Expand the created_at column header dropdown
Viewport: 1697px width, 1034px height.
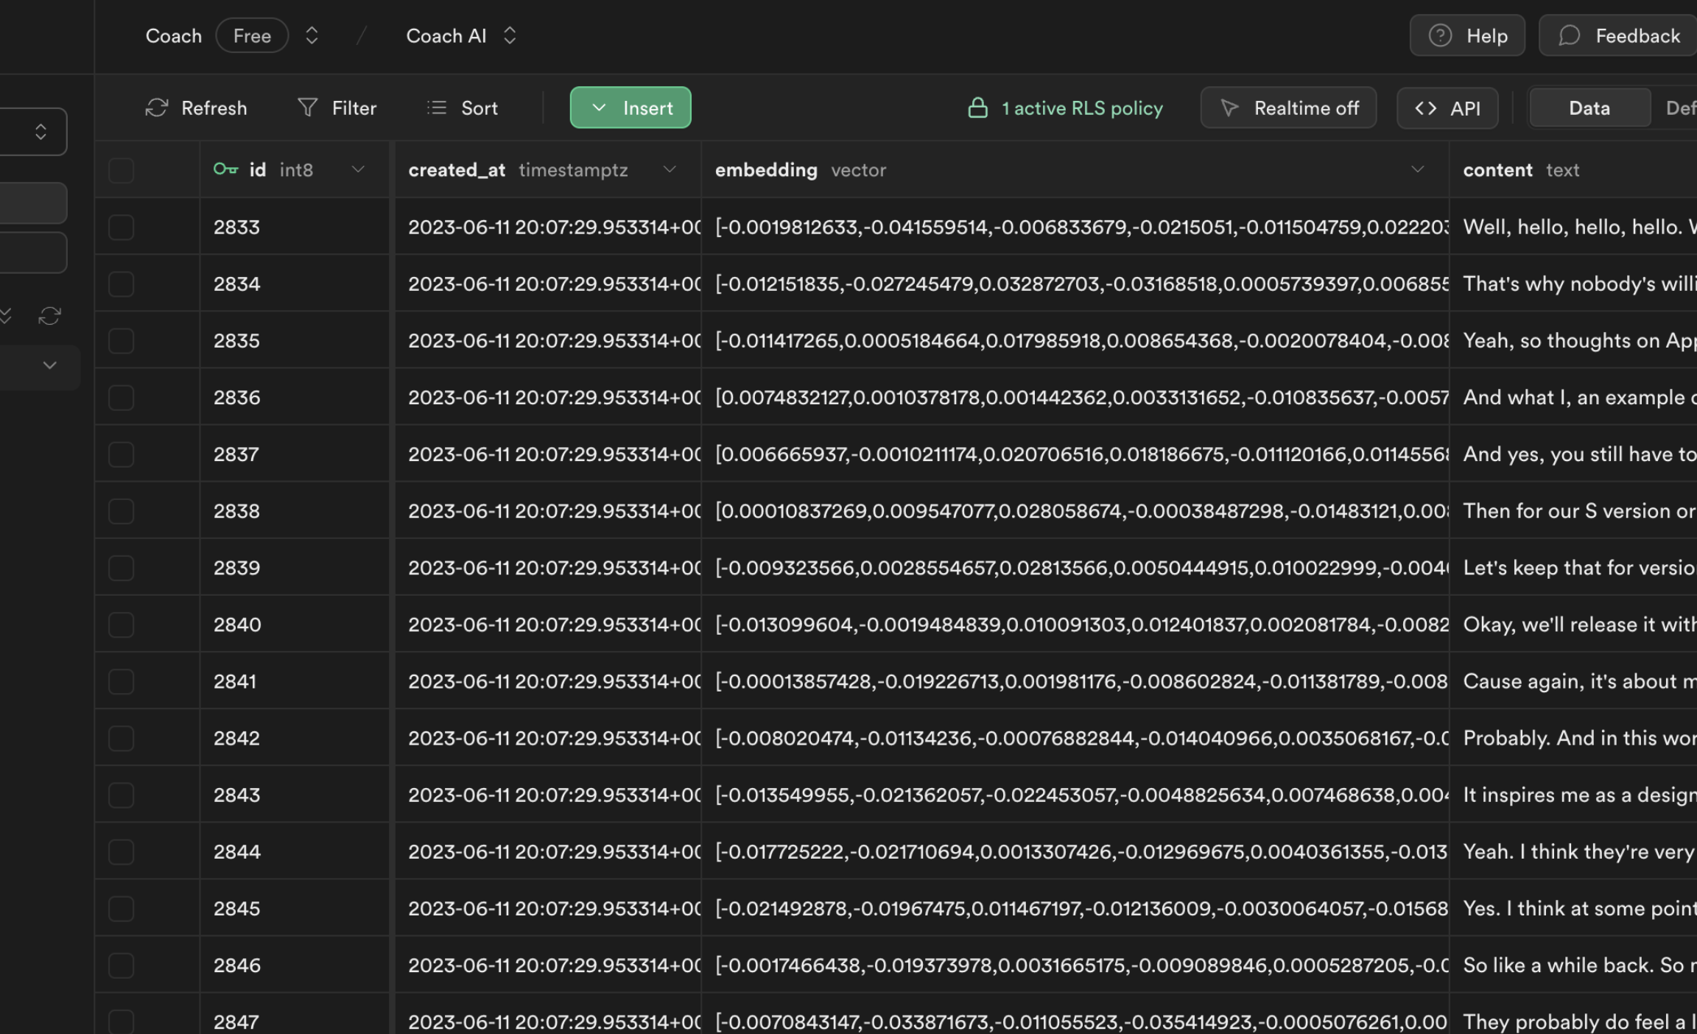point(670,169)
